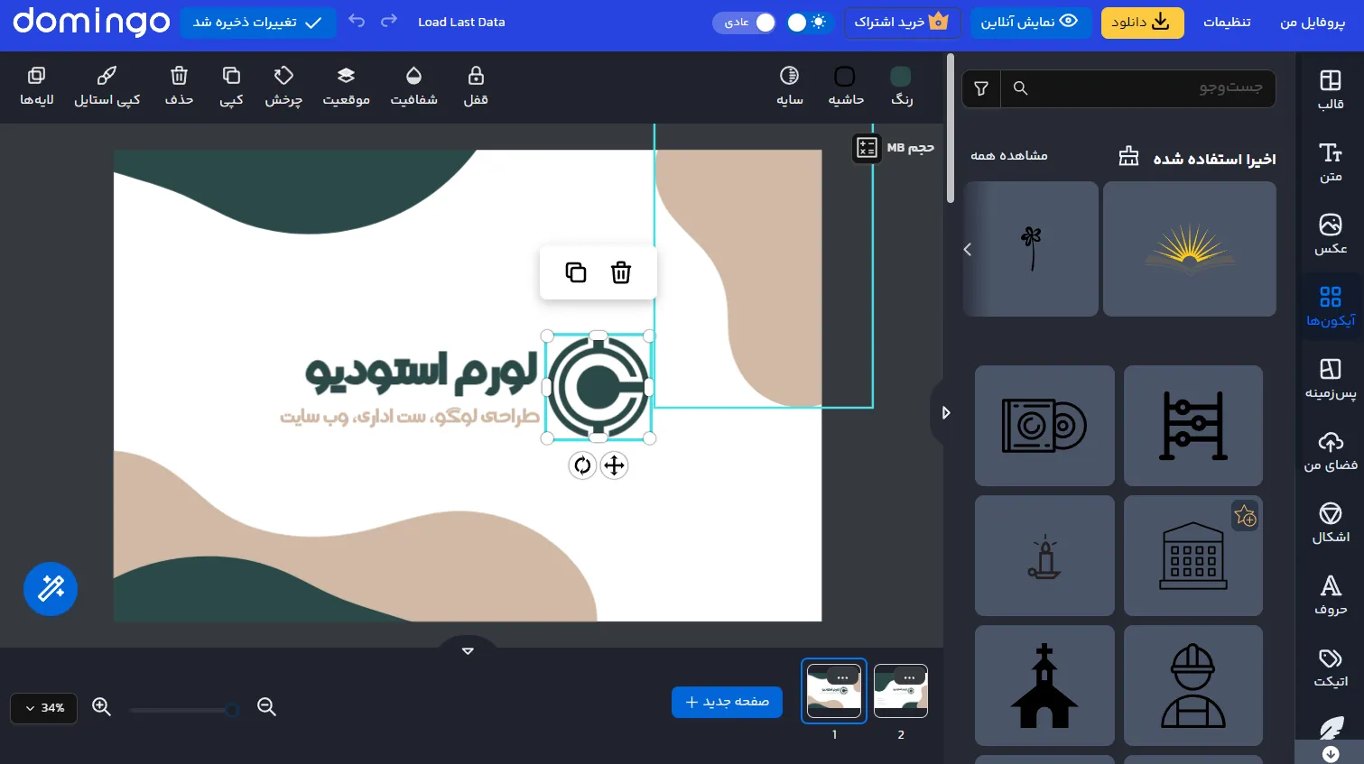Image resolution: width=1364 pixels, height=764 pixels.
Task: Click خرید اشتراک subscription button
Action: [902, 22]
